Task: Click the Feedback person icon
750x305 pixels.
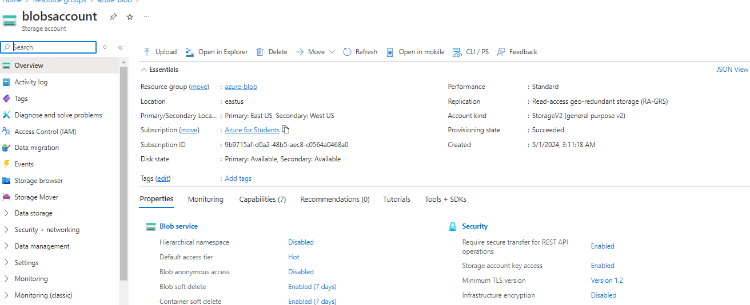Action: click(x=501, y=52)
